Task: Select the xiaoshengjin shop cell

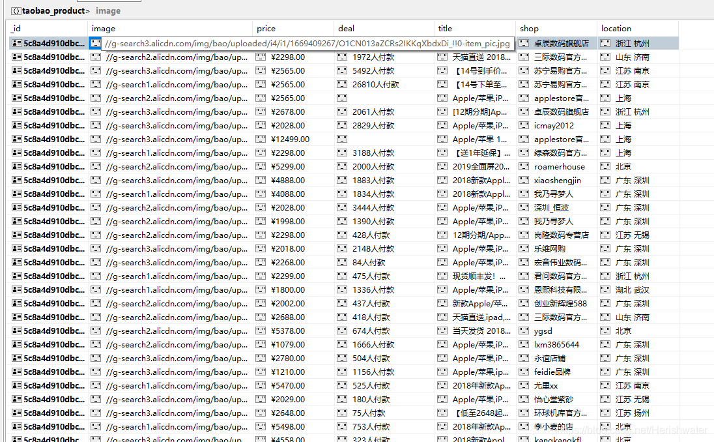Action: 558,181
